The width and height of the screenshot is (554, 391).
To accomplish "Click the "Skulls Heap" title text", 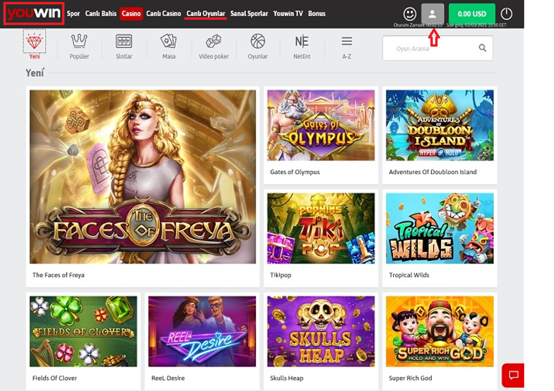I will tap(287, 378).
